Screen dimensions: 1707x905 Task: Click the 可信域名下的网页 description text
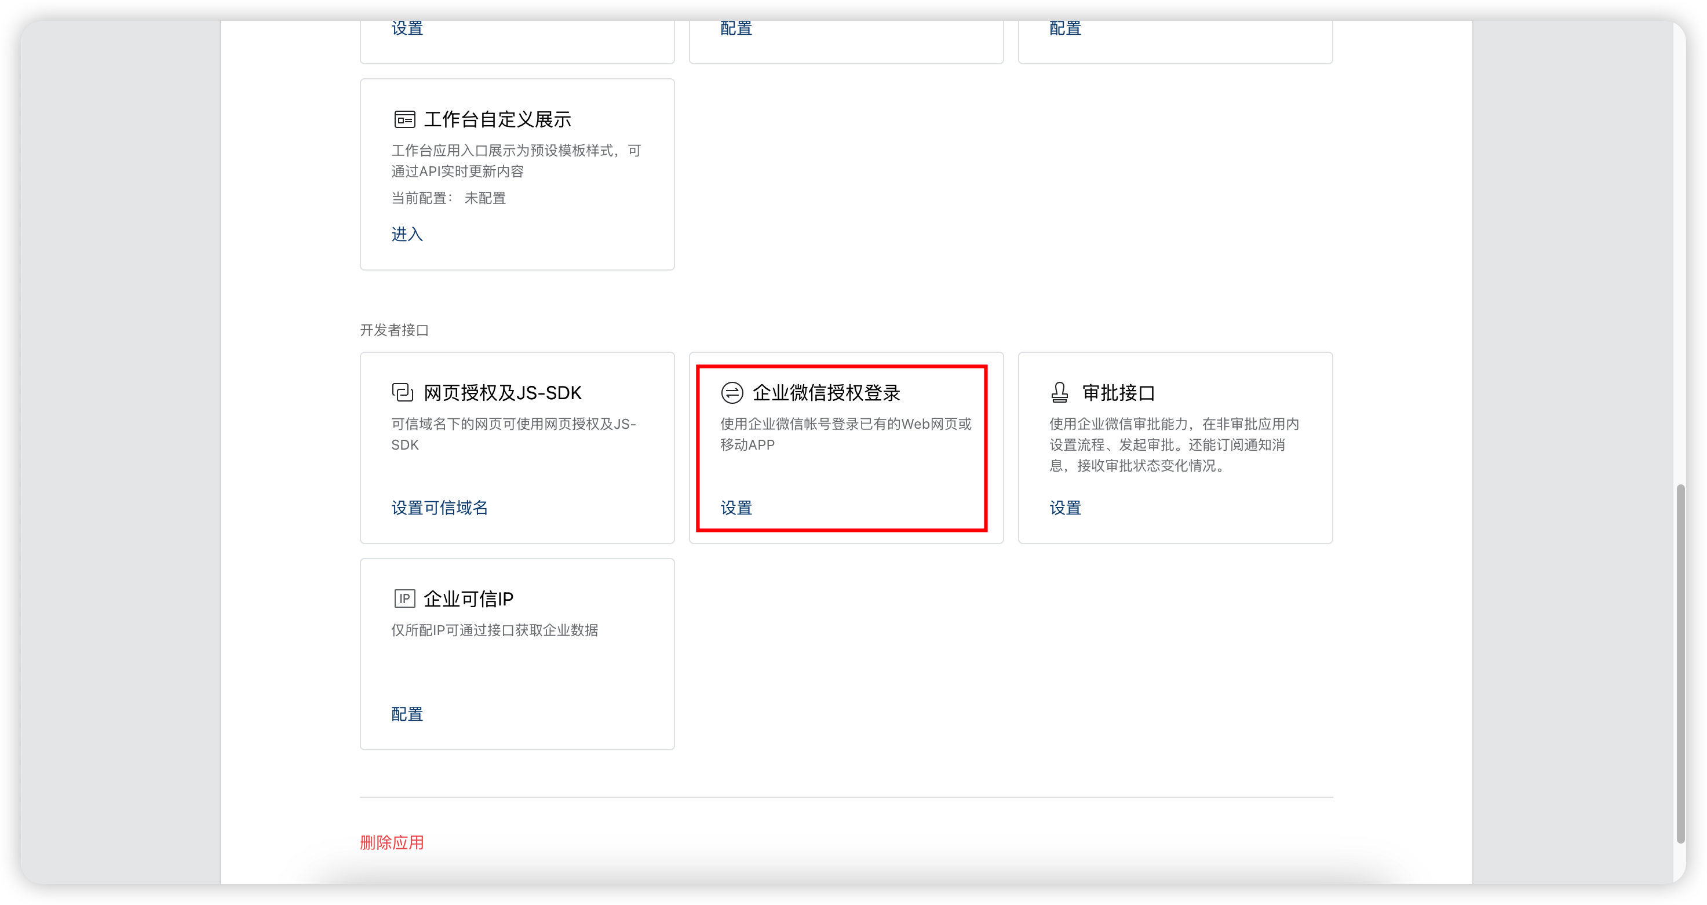tap(513, 434)
